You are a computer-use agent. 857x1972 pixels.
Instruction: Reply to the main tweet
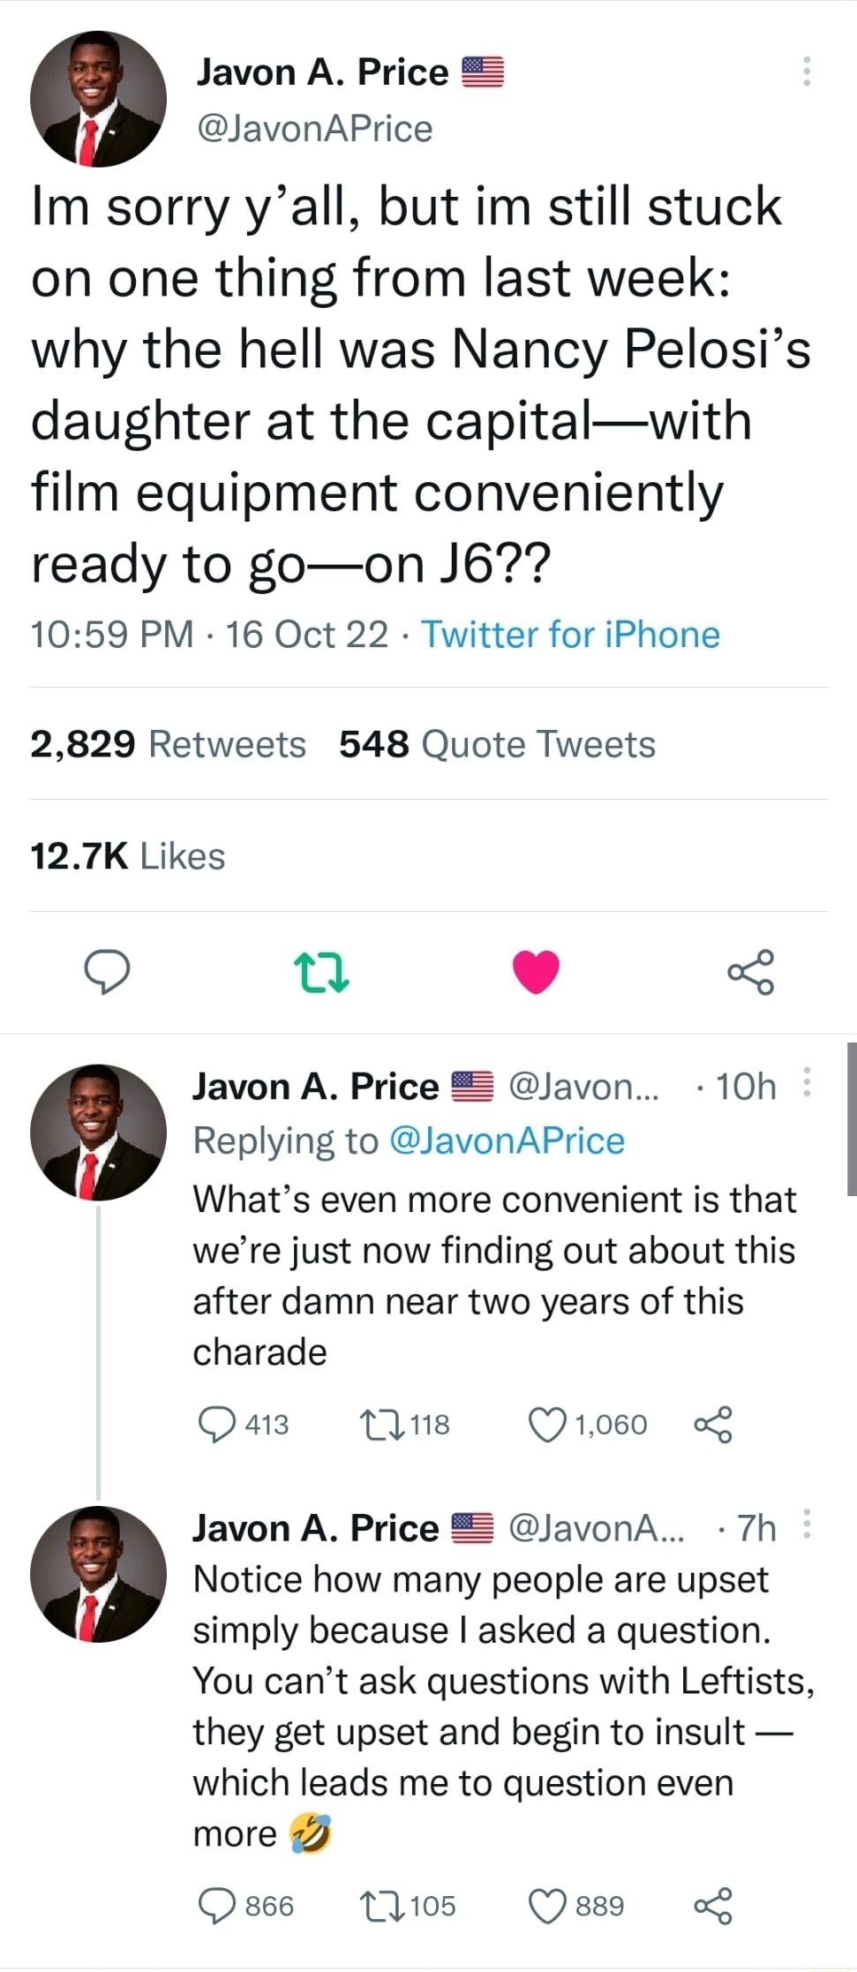pyautogui.click(x=107, y=972)
